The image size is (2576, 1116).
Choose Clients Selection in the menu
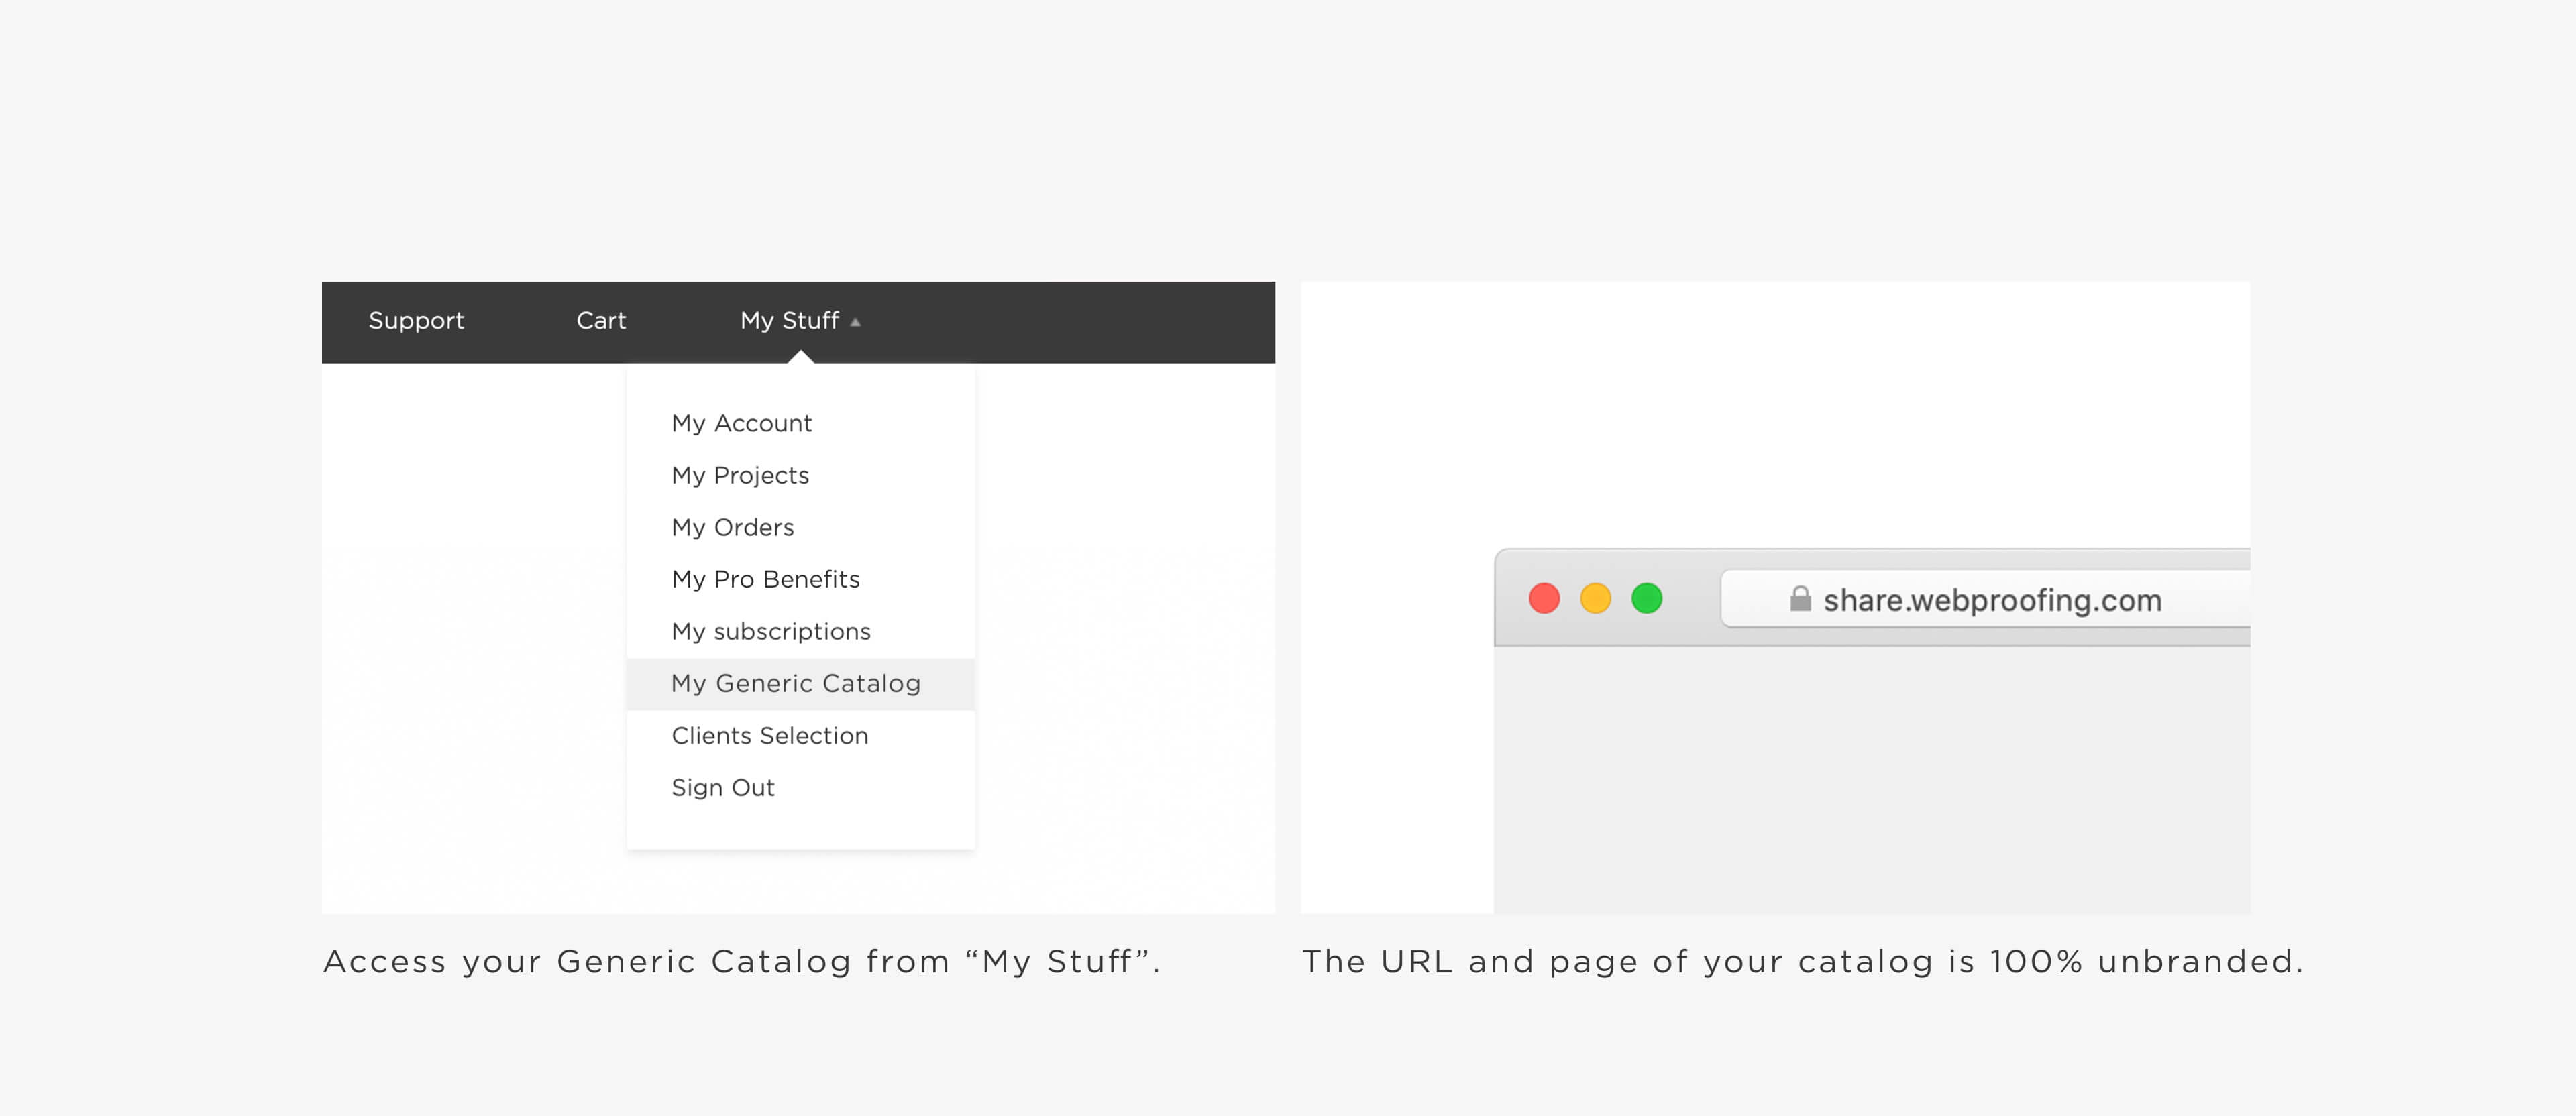point(770,735)
